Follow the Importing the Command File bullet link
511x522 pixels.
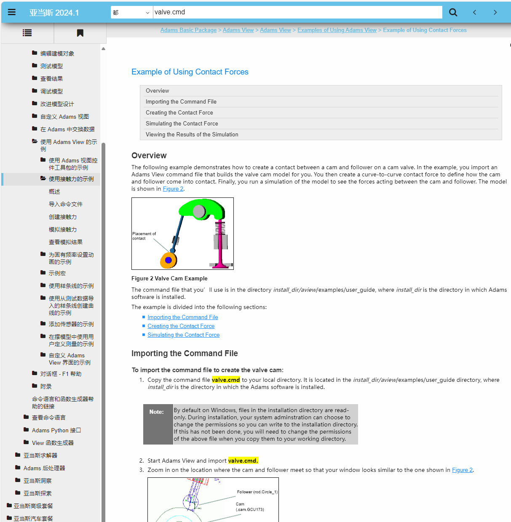(x=183, y=317)
